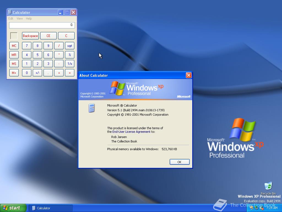Click the sqrt key

coord(70,46)
